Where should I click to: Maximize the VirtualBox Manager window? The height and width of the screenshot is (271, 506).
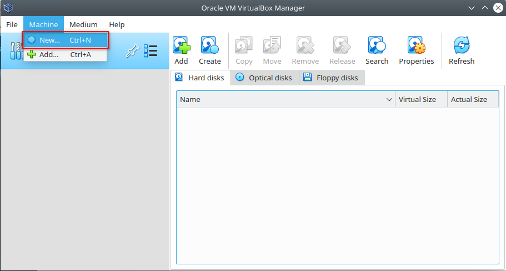click(x=485, y=8)
